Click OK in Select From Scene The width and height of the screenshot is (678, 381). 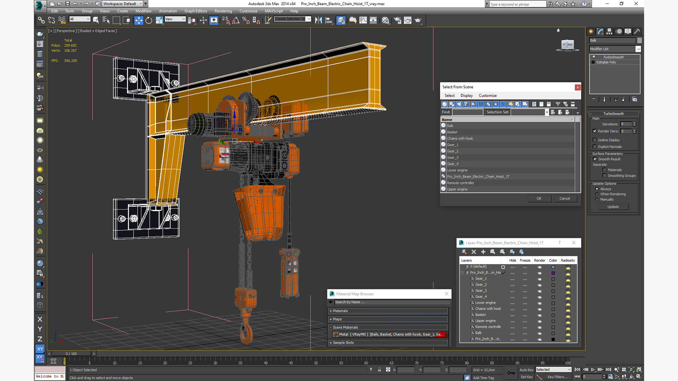[x=539, y=199]
